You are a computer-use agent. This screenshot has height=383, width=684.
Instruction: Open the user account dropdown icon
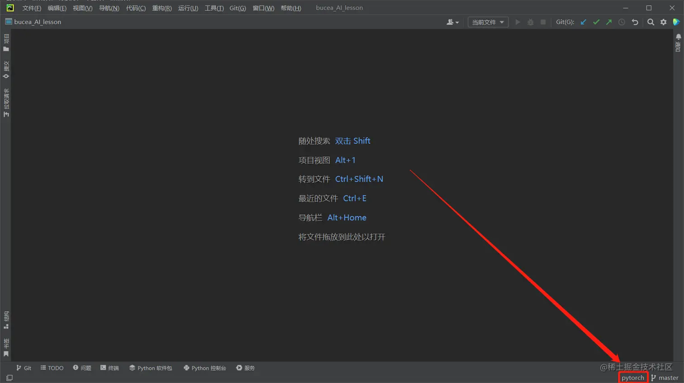[x=452, y=22]
